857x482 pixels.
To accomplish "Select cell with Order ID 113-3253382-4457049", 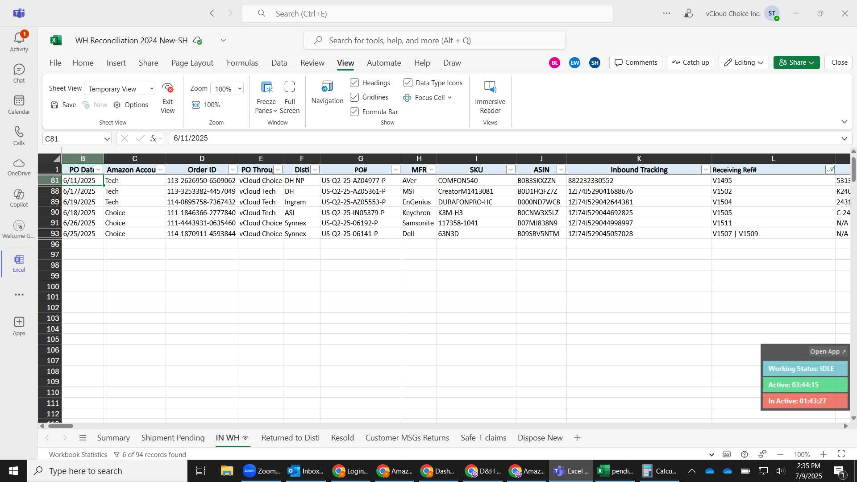I will point(202,191).
